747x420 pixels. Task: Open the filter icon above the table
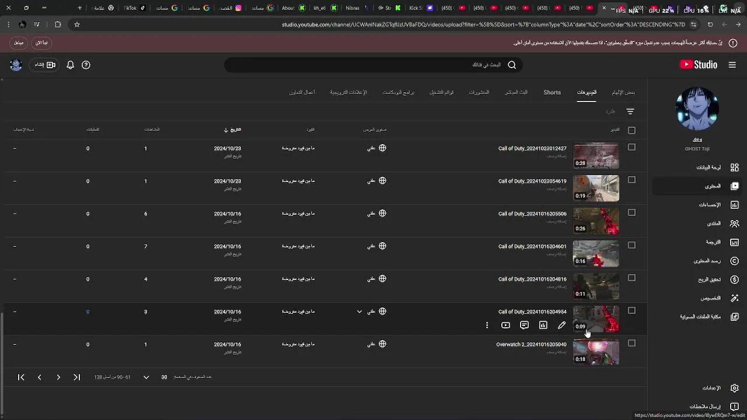pos(630,111)
